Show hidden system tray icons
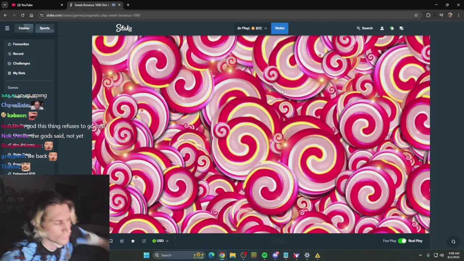Screen dimensions: 464x261 click(420, 255)
